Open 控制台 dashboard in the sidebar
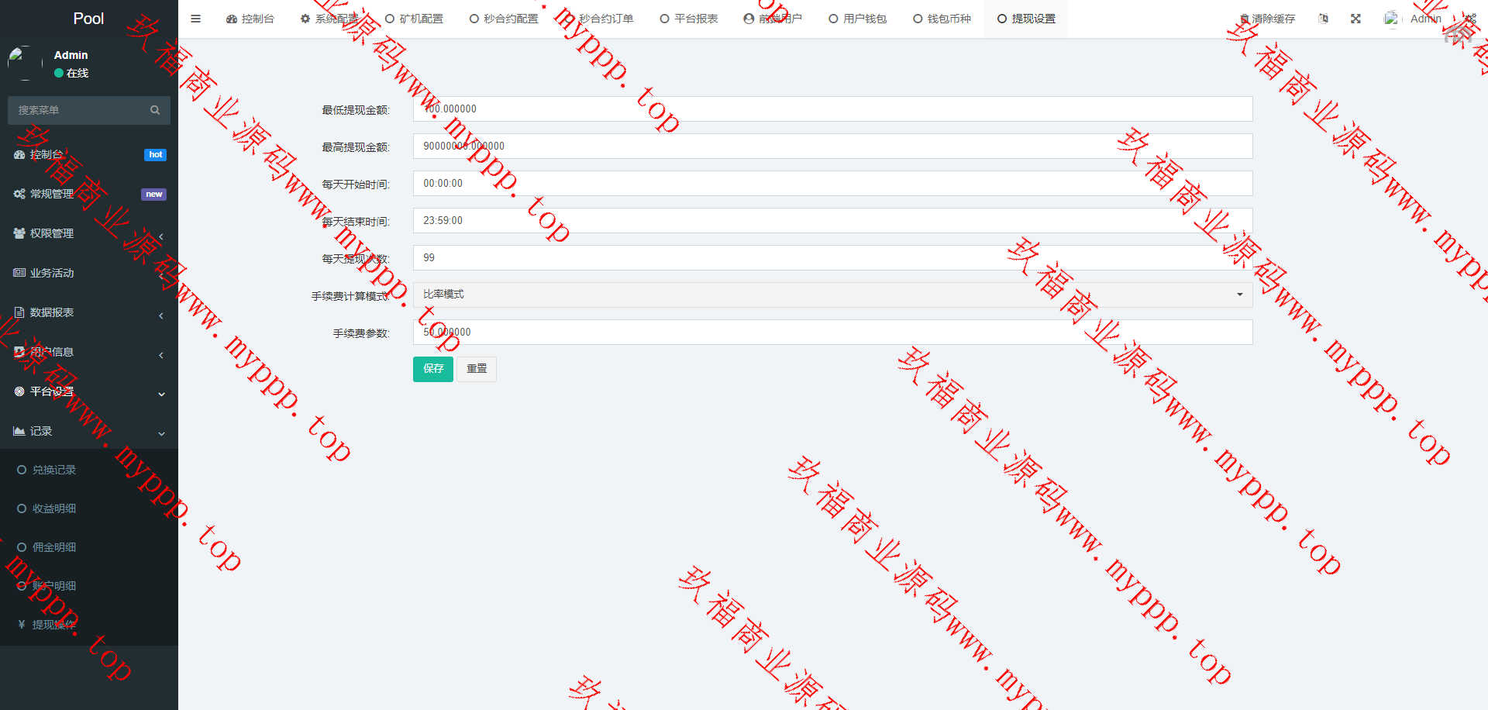This screenshot has height=710, width=1488. point(46,155)
